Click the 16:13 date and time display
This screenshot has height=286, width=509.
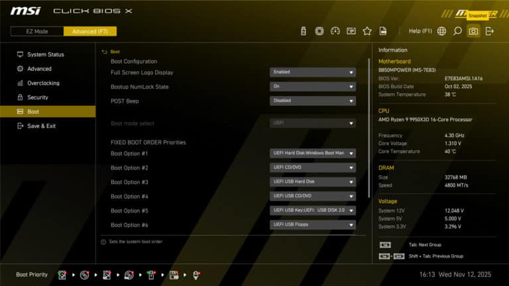click(455, 275)
